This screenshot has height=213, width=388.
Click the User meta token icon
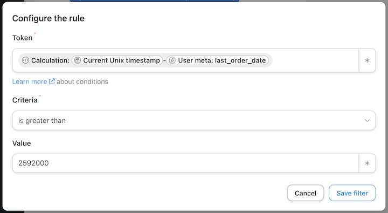[x=172, y=60]
